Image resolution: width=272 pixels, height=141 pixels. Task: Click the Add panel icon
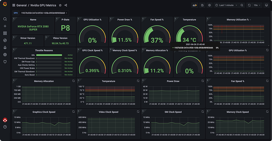tap(195, 5)
